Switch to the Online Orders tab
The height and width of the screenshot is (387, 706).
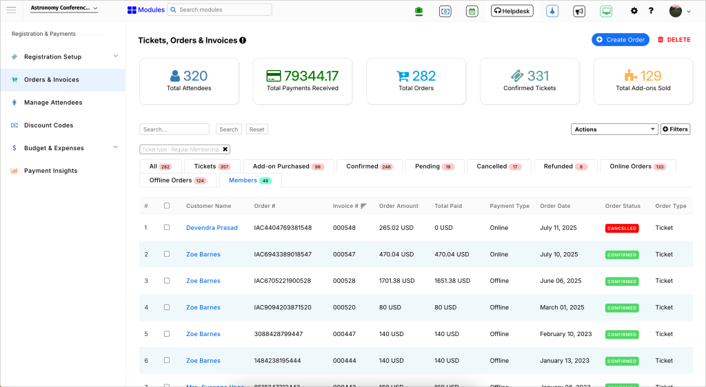coord(638,167)
